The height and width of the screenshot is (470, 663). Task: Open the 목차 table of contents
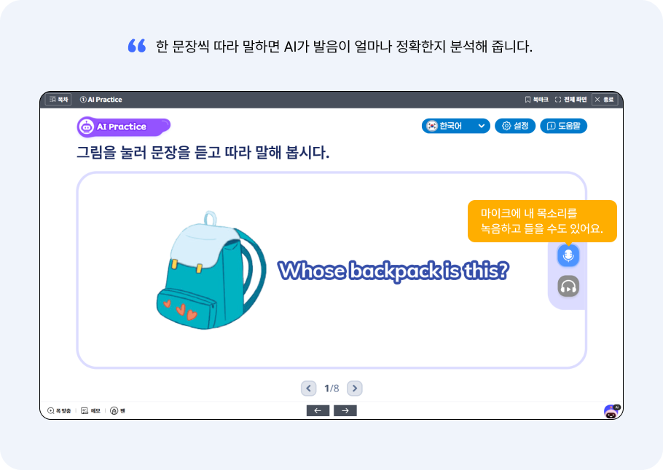pyautogui.click(x=58, y=100)
